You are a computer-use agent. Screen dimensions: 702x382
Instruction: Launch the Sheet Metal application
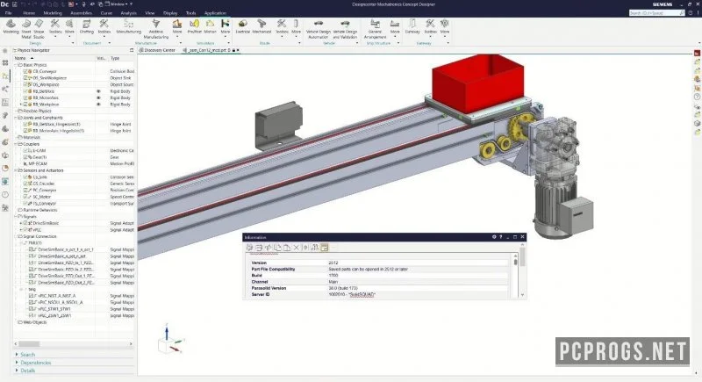pyautogui.click(x=26, y=28)
